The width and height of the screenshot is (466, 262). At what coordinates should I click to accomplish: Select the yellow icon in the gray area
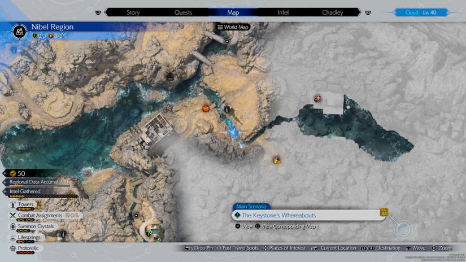click(x=277, y=160)
